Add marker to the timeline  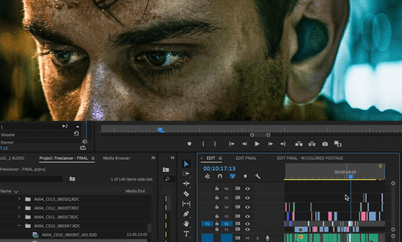point(245,176)
